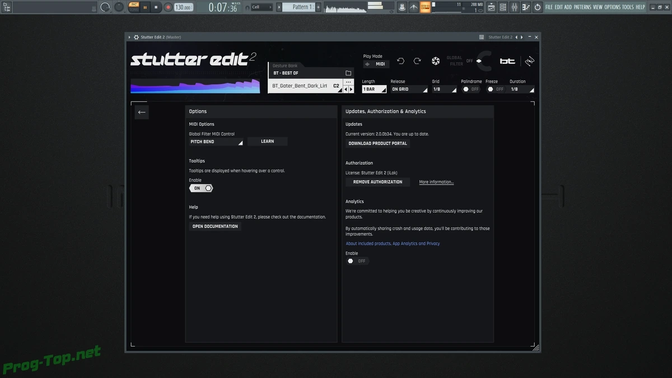Click the LEARN button
The height and width of the screenshot is (378, 672).
coord(268,142)
